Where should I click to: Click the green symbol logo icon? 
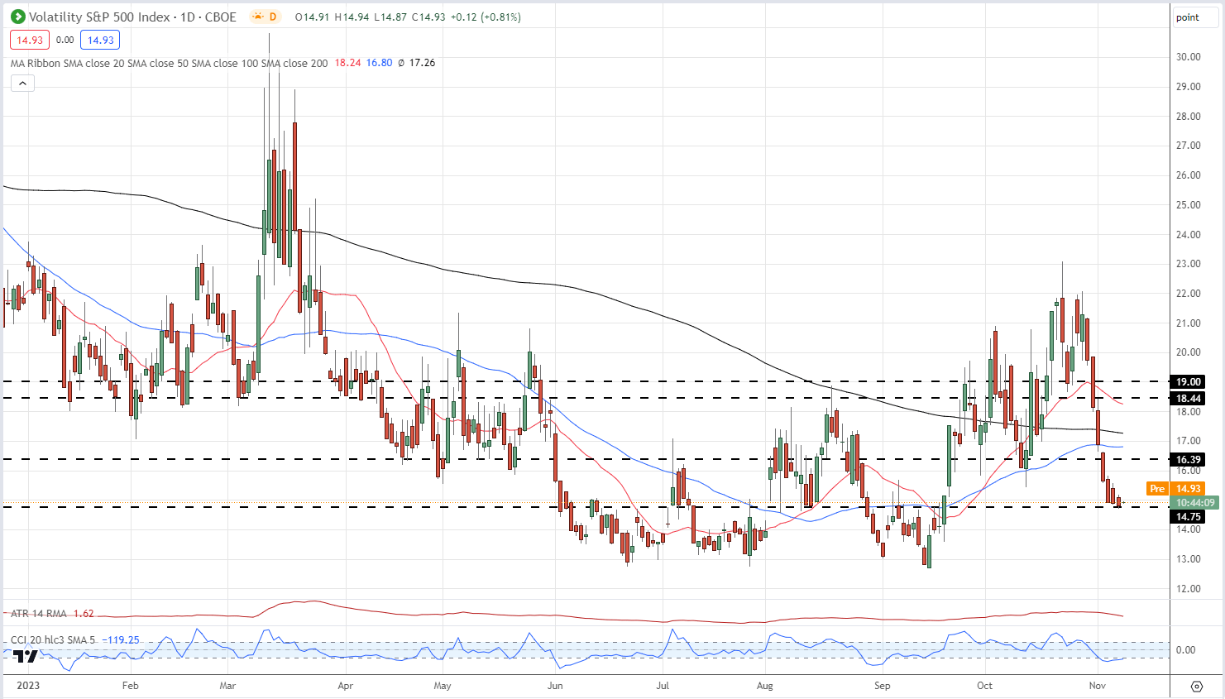click(x=17, y=17)
